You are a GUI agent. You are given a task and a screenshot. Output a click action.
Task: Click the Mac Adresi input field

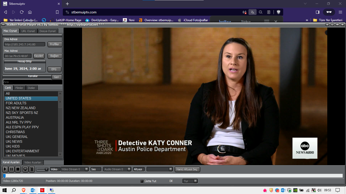pyautogui.click(x=18, y=56)
